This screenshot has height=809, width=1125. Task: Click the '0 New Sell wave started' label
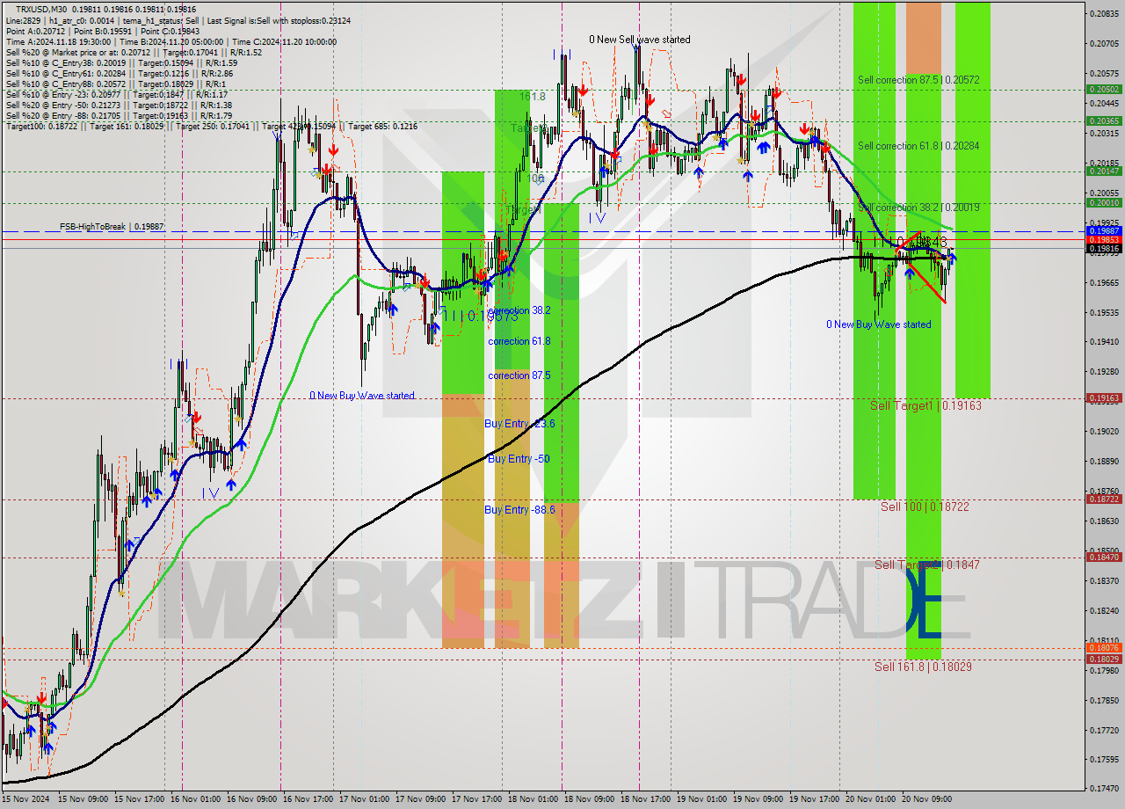(x=639, y=40)
